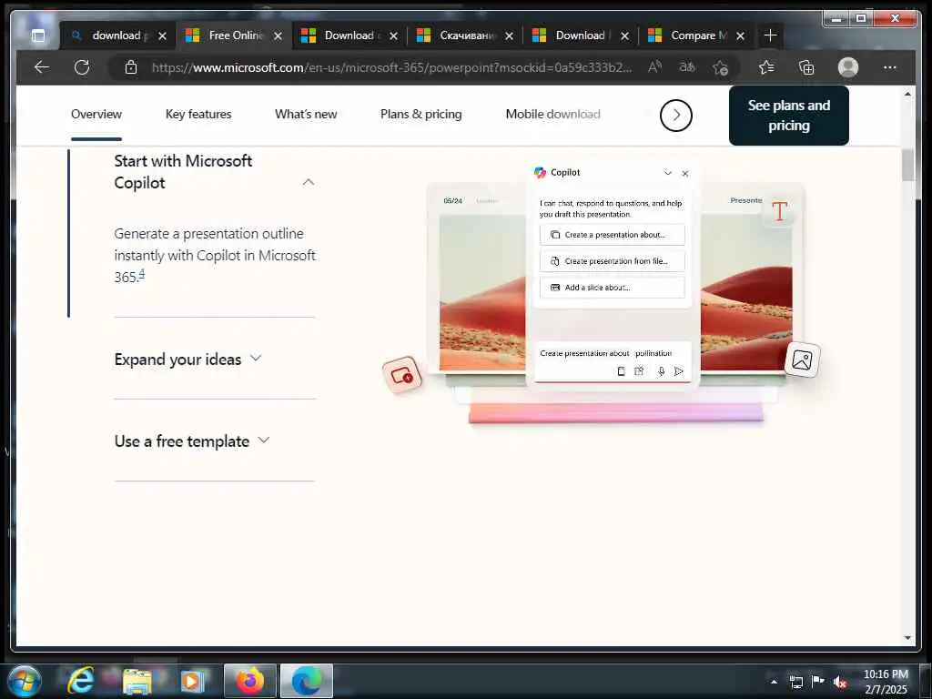Go to Plans & pricing section
This screenshot has width=932, height=699.
tap(420, 114)
